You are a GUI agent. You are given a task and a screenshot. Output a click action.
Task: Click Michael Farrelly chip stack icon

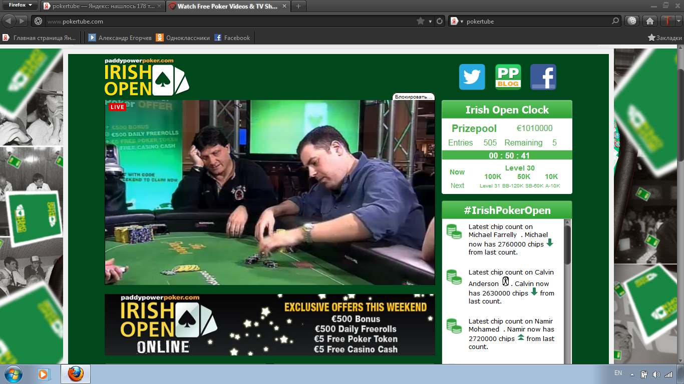pos(454,231)
